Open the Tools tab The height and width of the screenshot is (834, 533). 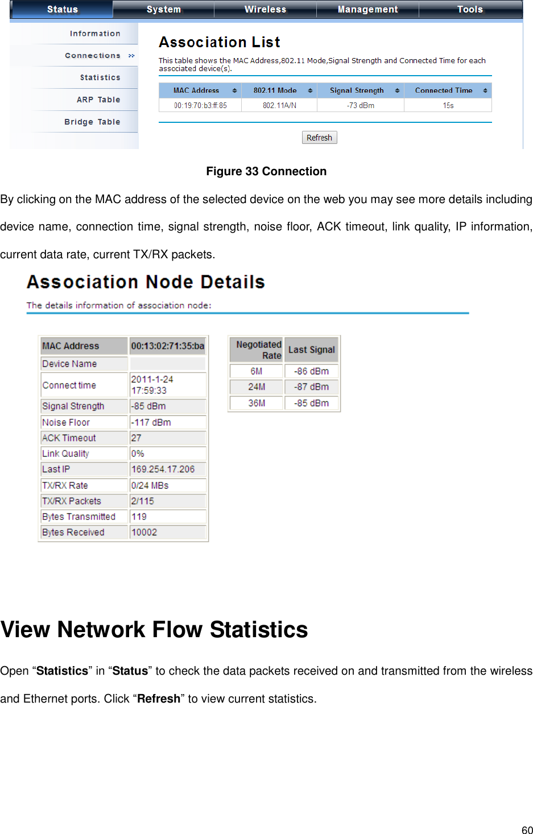470,9
